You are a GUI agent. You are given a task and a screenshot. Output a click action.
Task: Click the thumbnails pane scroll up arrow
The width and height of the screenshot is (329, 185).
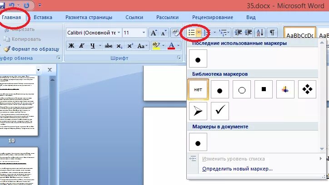coord(52,79)
